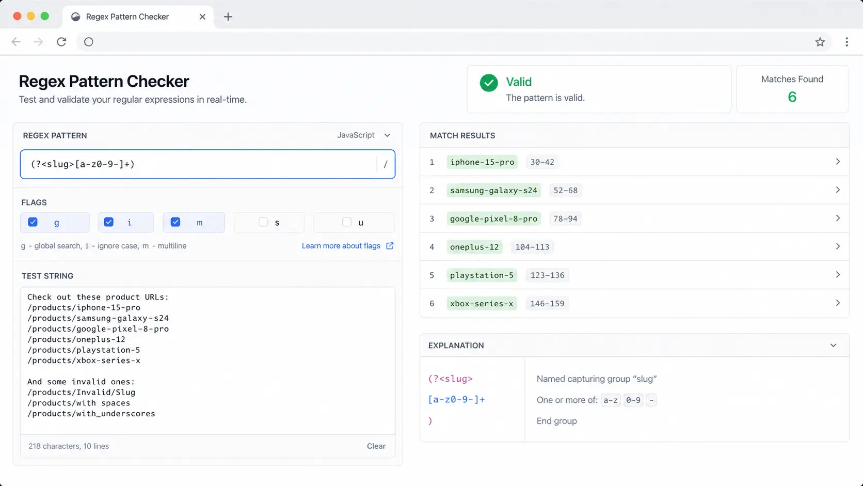This screenshot has height=486, width=863.
Task: Click the (?<slug> explanation token
Action: 450,379
